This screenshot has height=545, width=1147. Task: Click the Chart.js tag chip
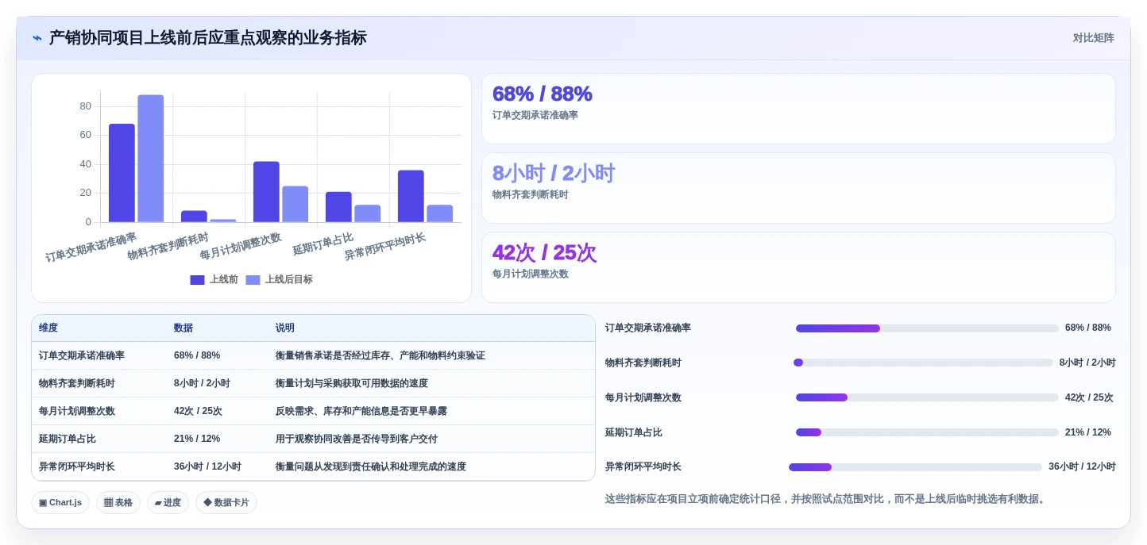[x=60, y=502]
